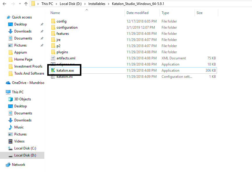Select Local Disk (D:) in the breadcrumb
The width and height of the screenshot is (252, 172).
71,4
